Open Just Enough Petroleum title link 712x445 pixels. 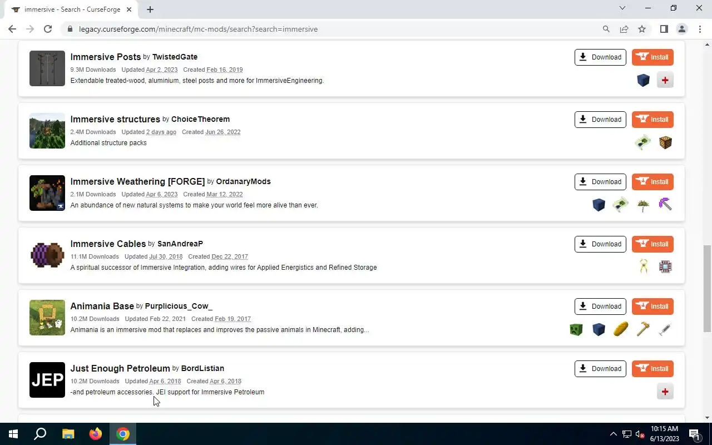(x=120, y=368)
